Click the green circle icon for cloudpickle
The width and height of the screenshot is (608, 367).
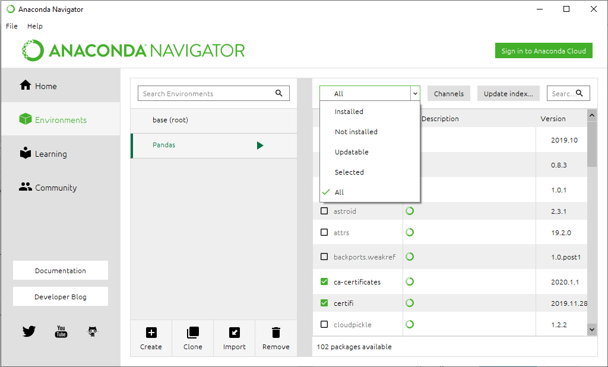point(410,324)
